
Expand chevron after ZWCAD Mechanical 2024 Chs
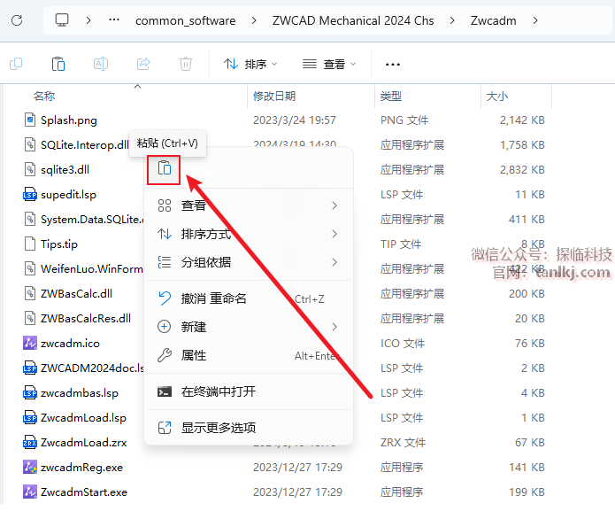452,20
